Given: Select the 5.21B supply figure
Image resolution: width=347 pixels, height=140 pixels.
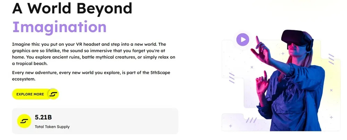Looking at the screenshot, I should (x=43, y=117).
